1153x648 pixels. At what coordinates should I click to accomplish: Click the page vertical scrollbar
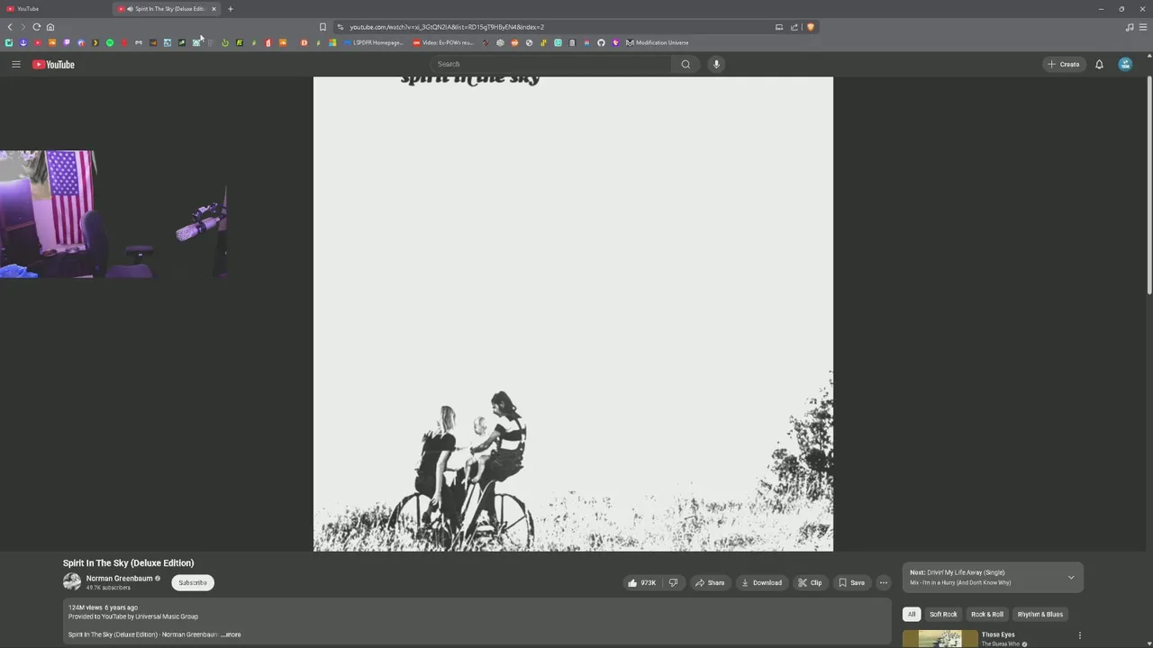tap(1149, 185)
